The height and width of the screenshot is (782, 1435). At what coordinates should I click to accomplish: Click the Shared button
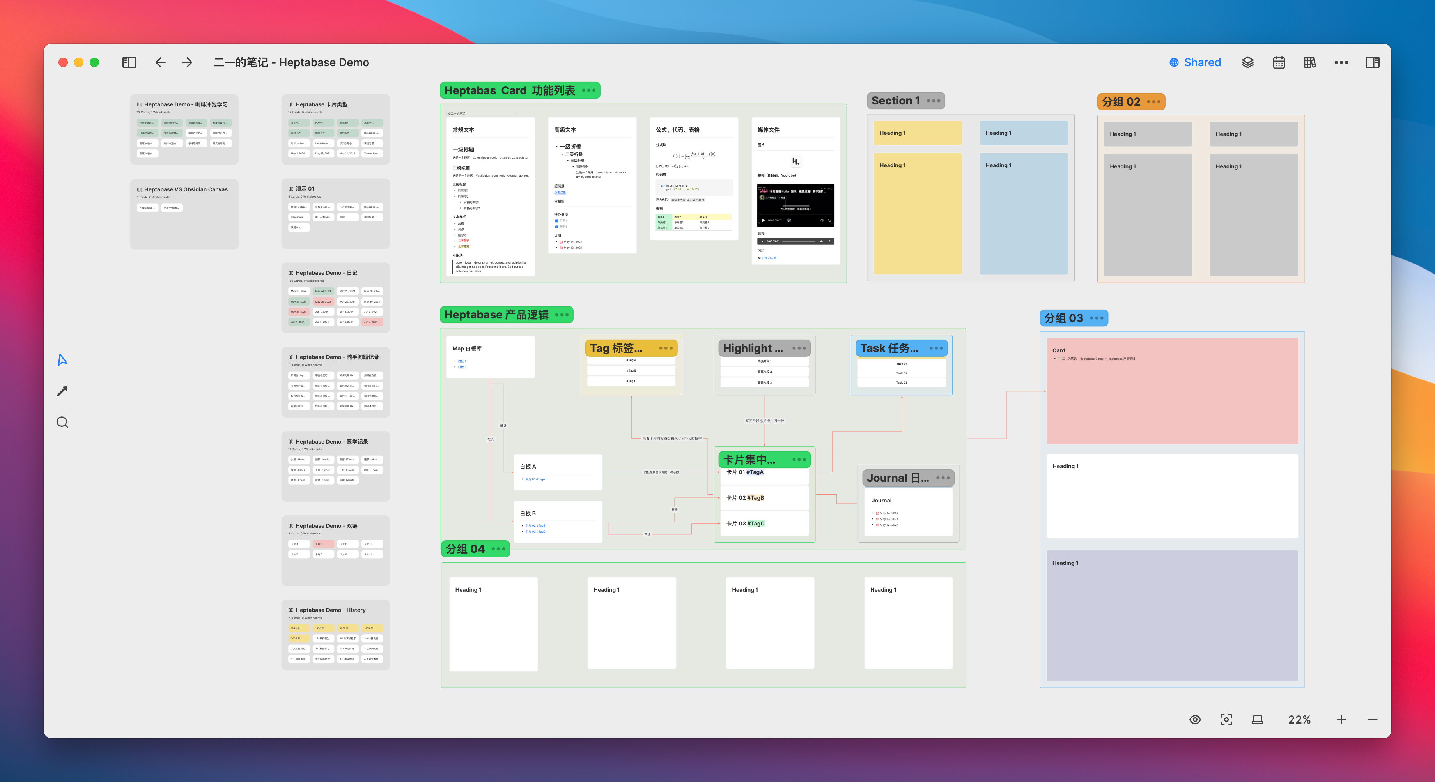coord(1196,62)
